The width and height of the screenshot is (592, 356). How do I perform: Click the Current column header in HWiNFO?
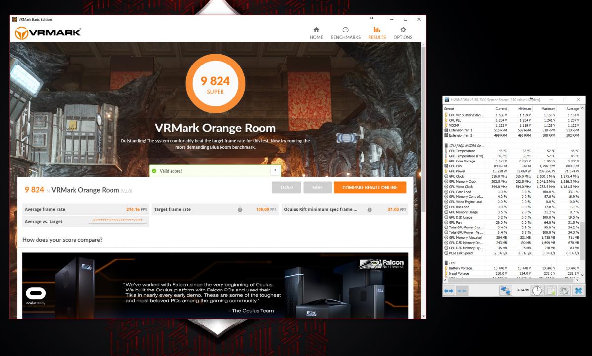496,108
